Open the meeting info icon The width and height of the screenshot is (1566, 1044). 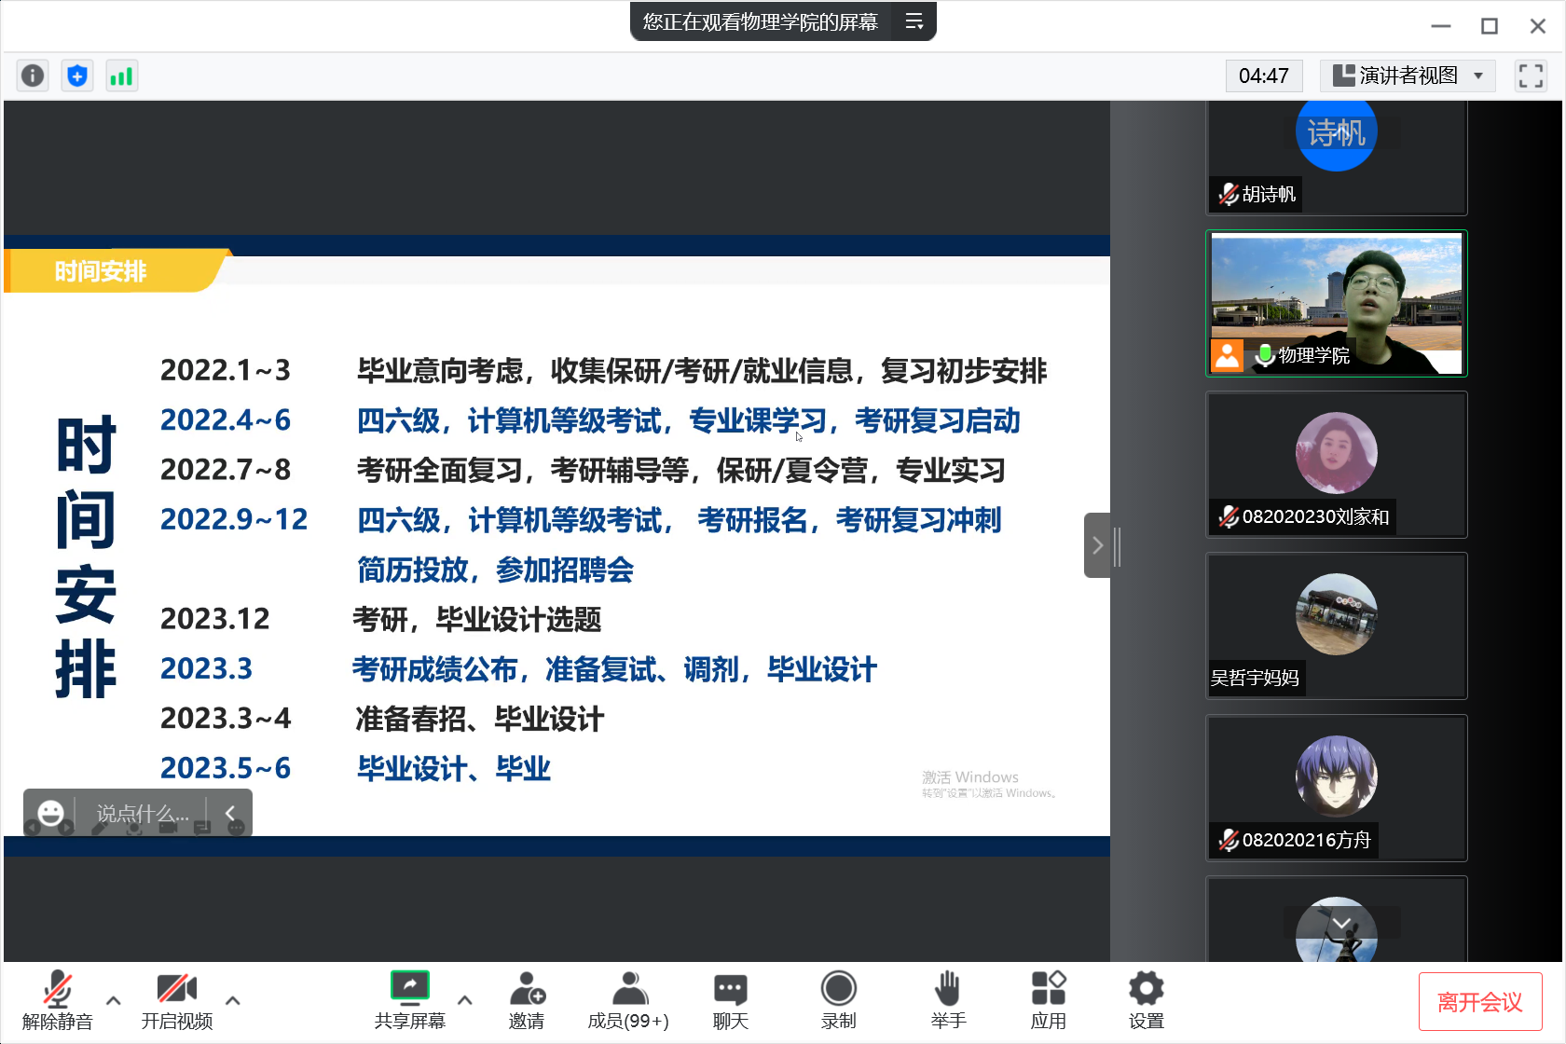click(x=33, y=76)
